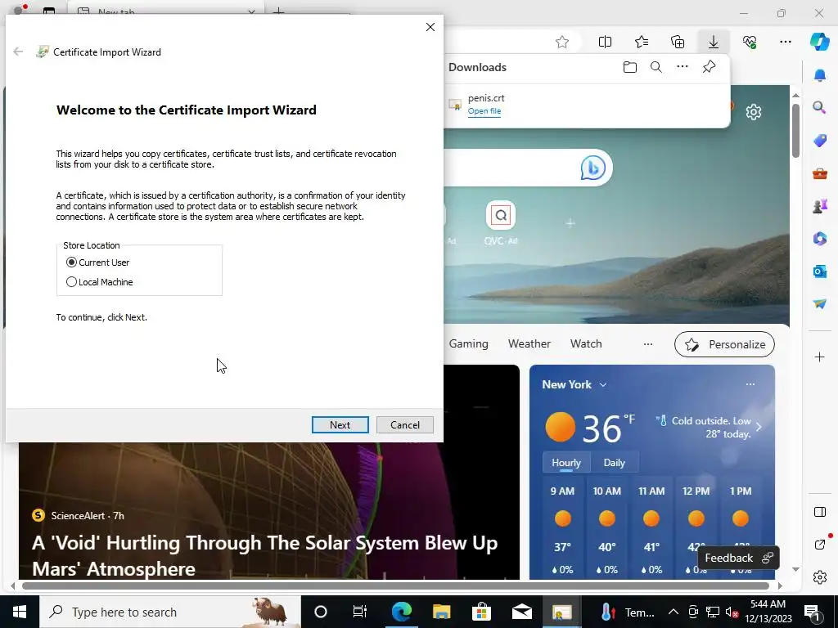Open sidebar Search icon

(820, 108)
